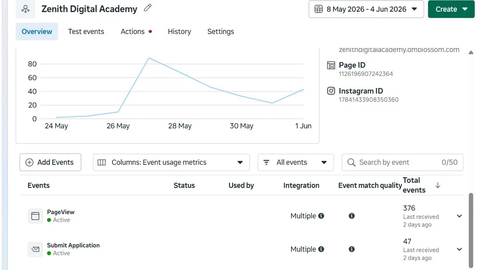Sort by the Total events arrow
The width and height of the screenshot is (481, 270).
tap(438, 185)
